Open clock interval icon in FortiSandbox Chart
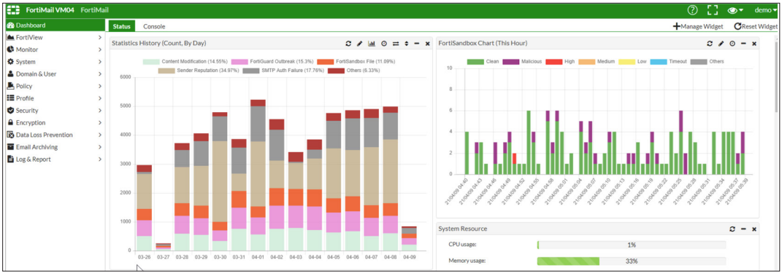This screenshot has height=273, width=782. [x=732, y=44]
